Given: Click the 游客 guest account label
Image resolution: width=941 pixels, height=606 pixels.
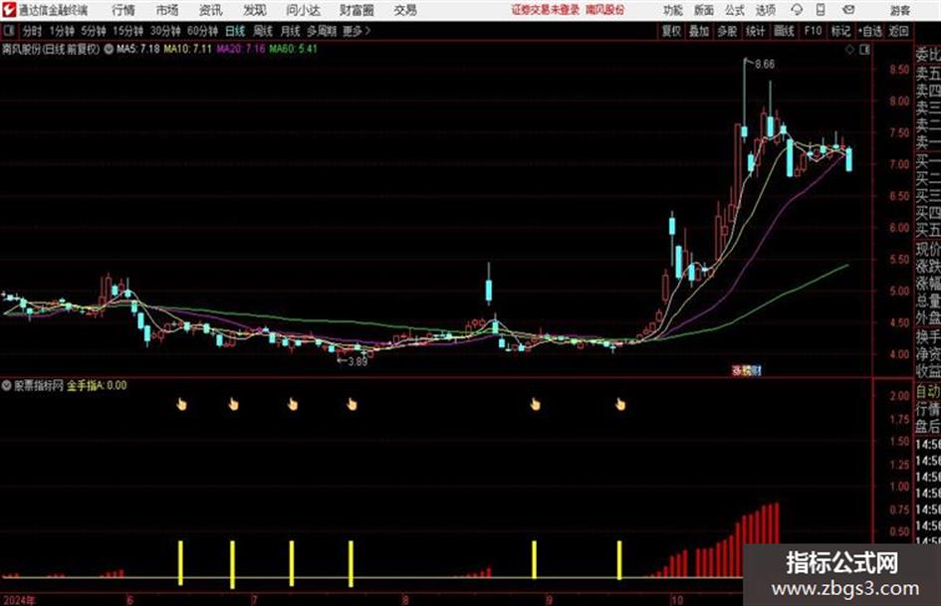Looking at the screenshot, I should coord(899,10).
